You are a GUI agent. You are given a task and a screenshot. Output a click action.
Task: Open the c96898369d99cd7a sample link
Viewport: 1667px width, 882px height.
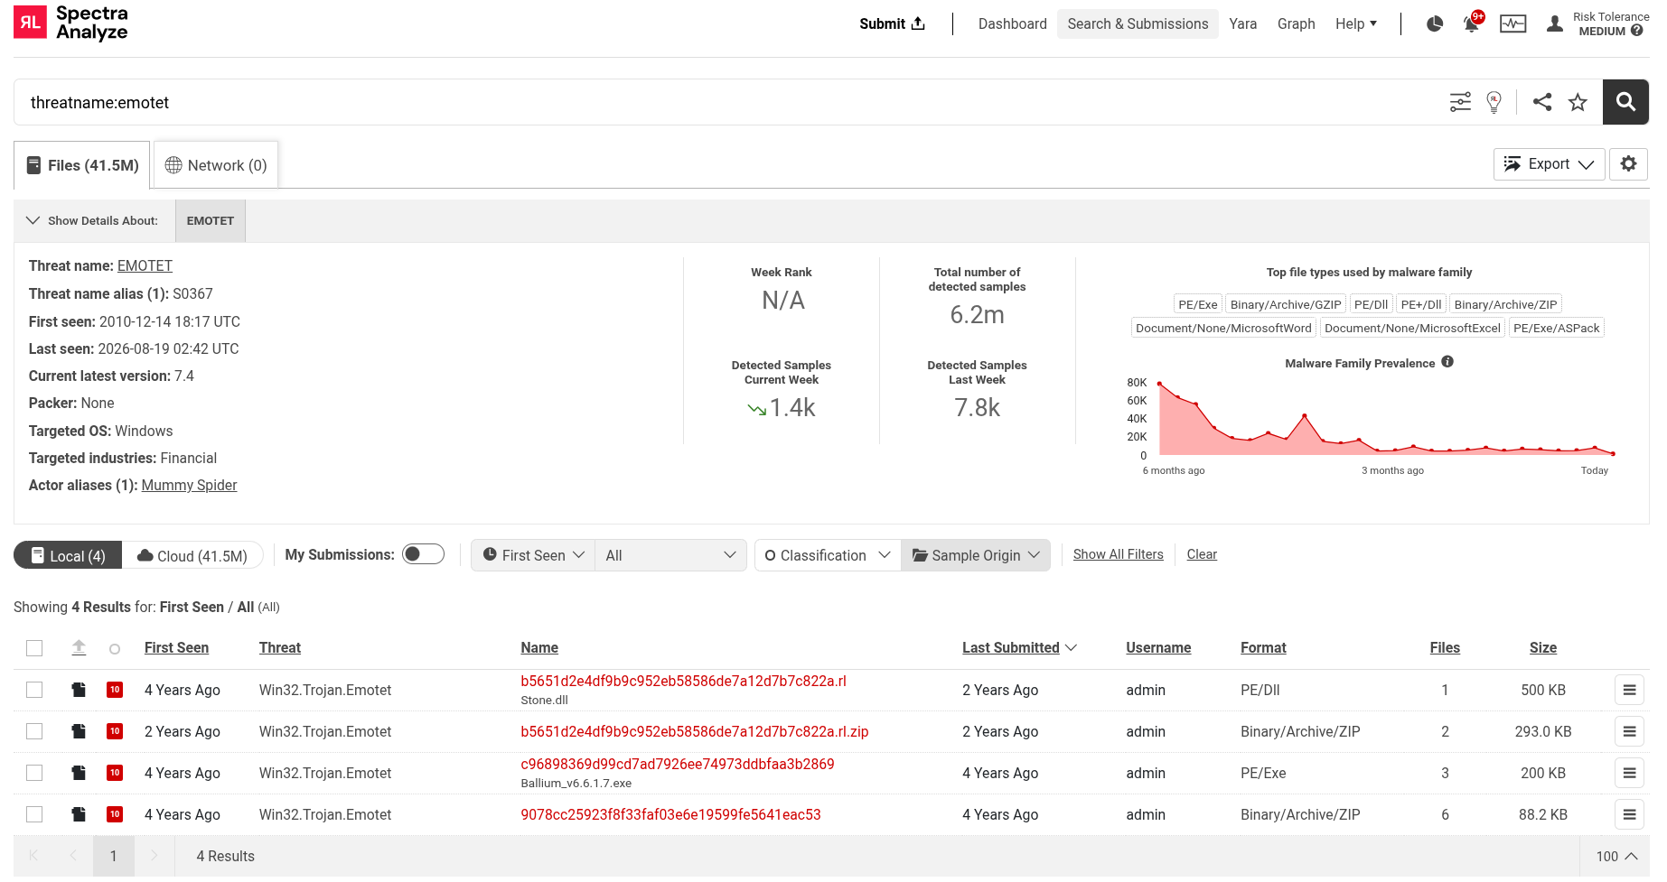678,764
